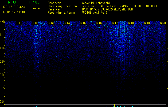Click the meteor count value 1
168x107 pixels.
pos(38,12)
